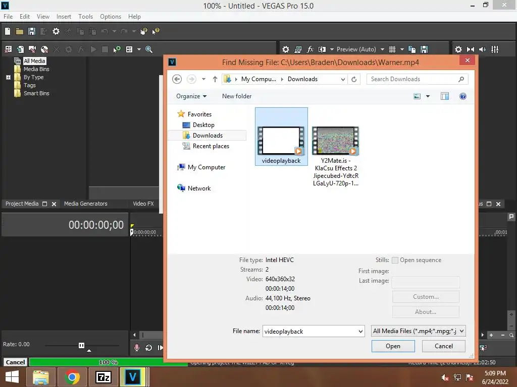This screenshot has height=387, width=517.
Task: Toggle the dialog preview pane icon
Action: pos(445,96)
